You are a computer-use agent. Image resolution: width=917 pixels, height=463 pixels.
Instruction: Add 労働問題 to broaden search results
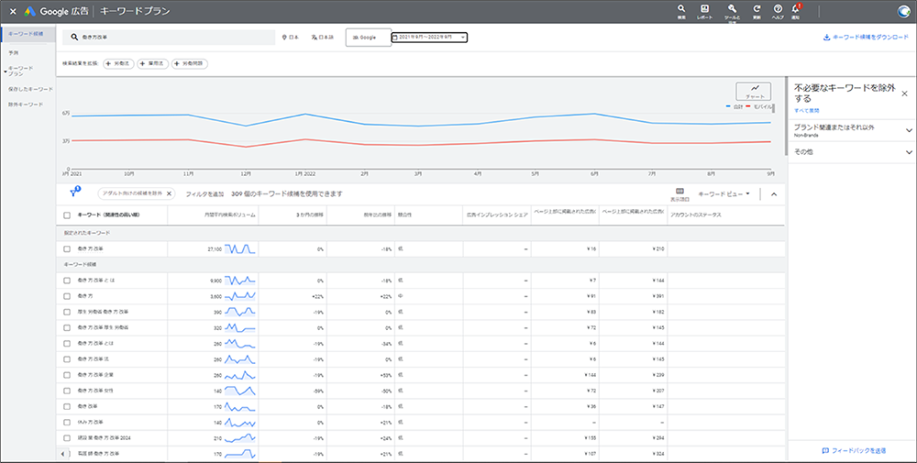190,63
